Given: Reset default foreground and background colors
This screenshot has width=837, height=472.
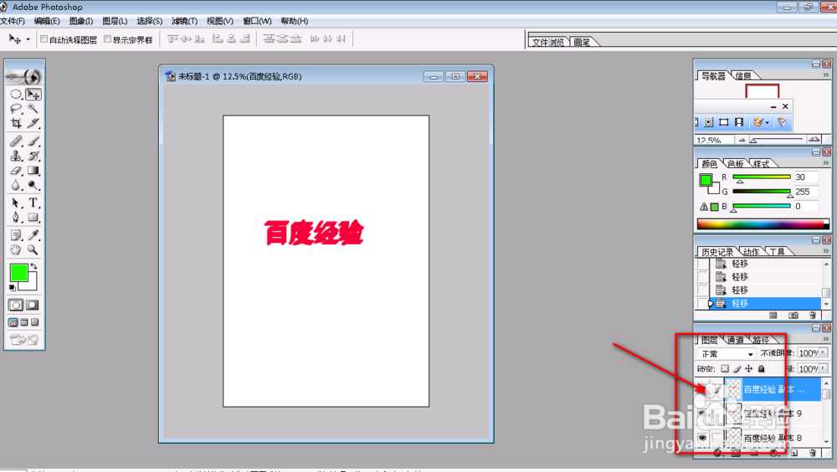Looking at the screenshot, I should click(x=13, y=287).
